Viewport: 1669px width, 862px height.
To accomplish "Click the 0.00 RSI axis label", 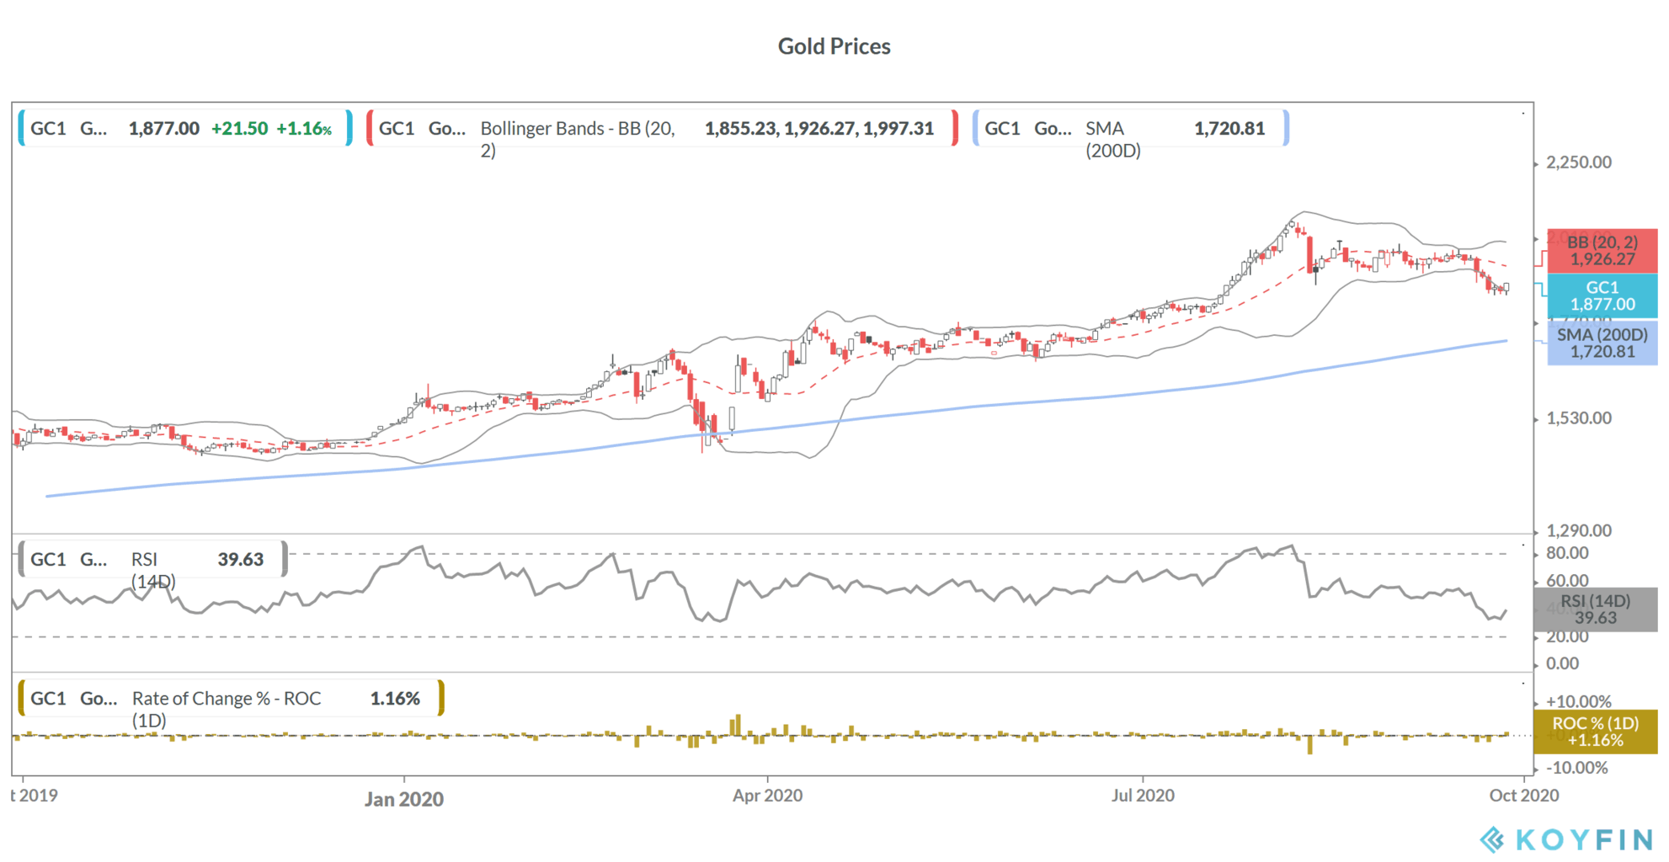I will tap(1562, 663).
